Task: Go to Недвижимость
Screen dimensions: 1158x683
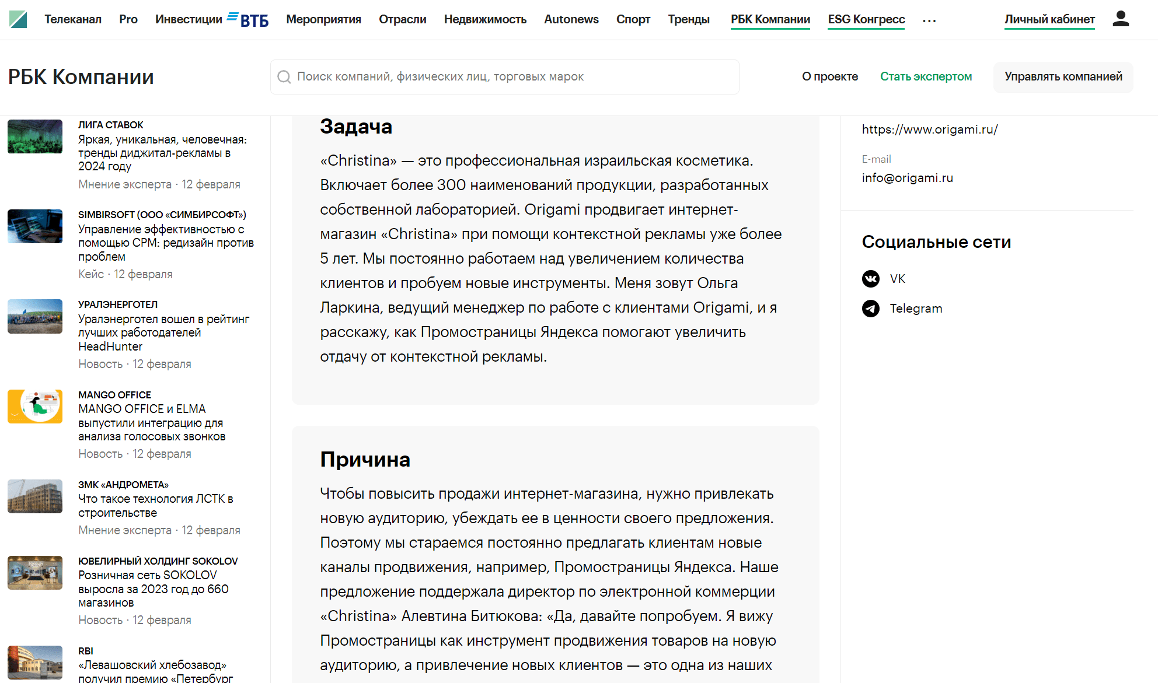Action: click(485, 19)
